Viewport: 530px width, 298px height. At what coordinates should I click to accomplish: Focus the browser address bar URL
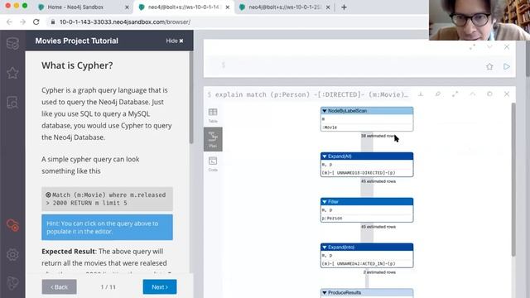coord(125,22)
